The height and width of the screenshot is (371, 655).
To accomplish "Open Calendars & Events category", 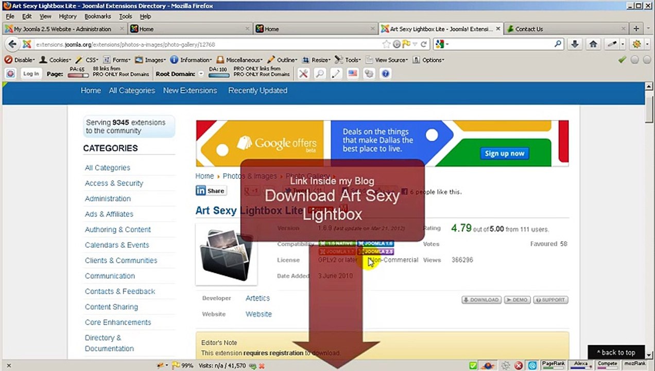I will click(x=117, y=245).
